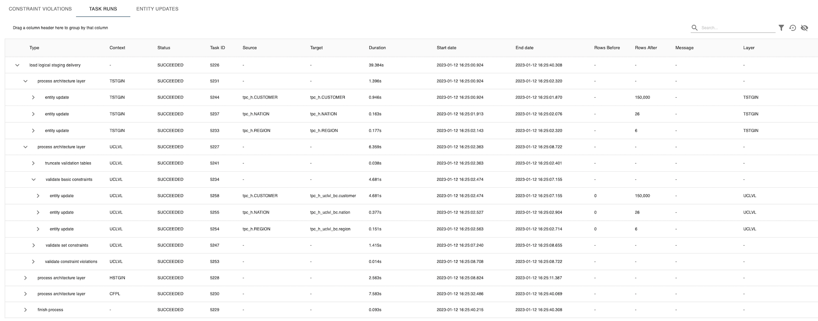
Task: Click target tpc_h.NATION in task 5237 row
Action: (324, 114)
